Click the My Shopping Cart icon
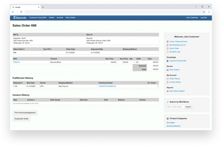 (168, 45)
